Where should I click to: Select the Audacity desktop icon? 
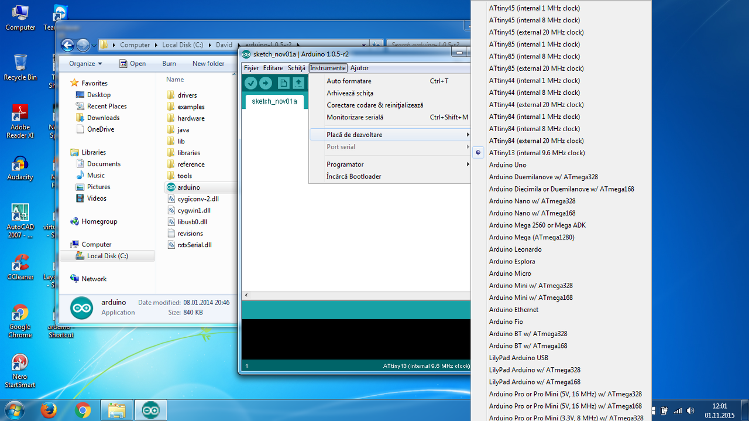pos(20,168)
